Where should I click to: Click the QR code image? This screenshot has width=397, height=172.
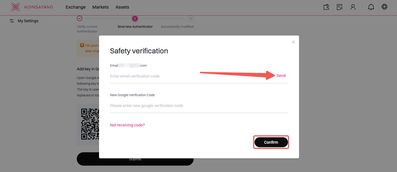(90, 124)
